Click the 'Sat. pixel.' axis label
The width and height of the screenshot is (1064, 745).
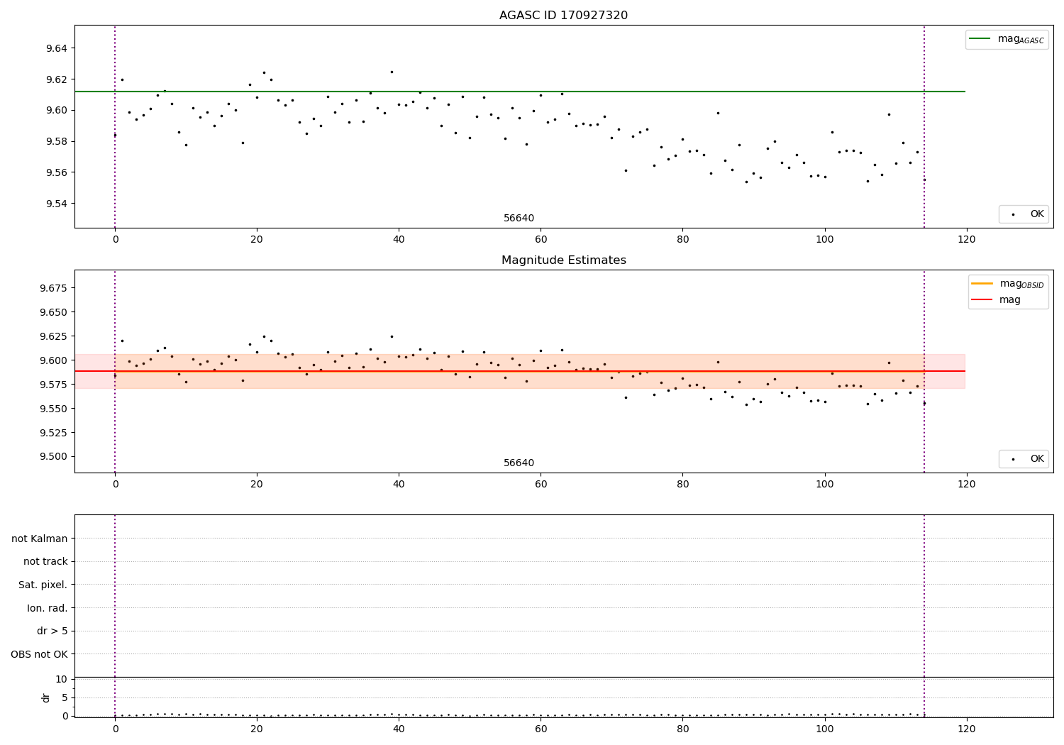[43, 585]
